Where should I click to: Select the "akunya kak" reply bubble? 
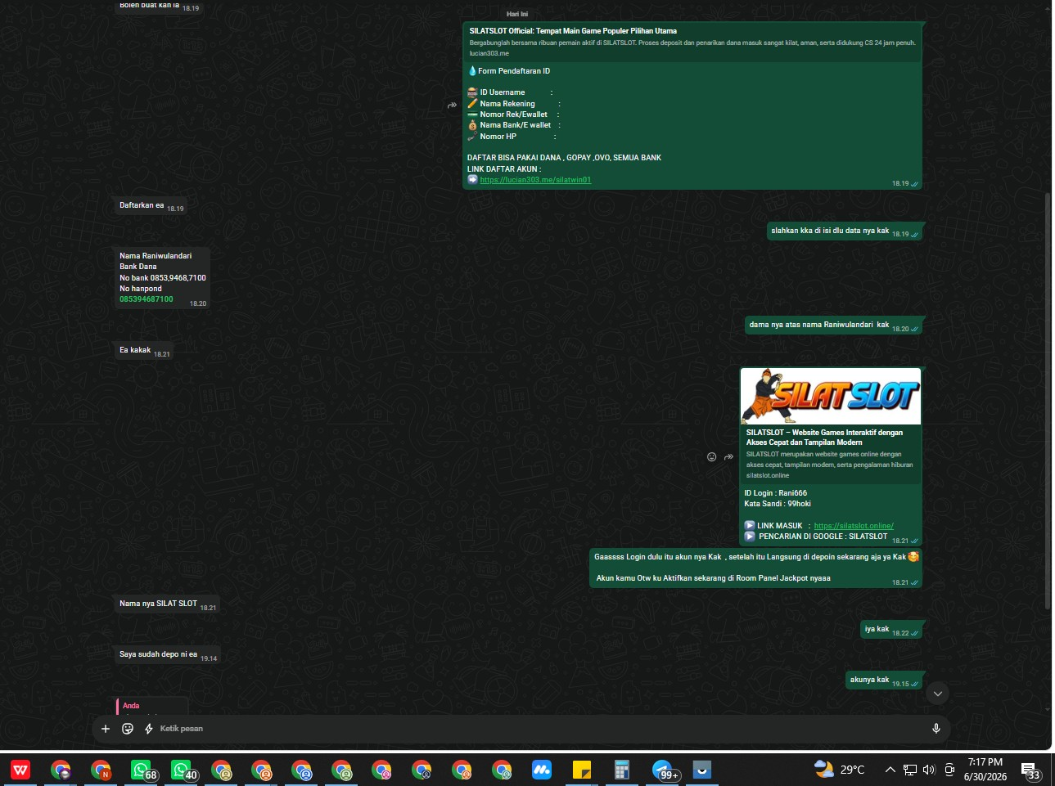pyautogui.click(x=884, y=680)
